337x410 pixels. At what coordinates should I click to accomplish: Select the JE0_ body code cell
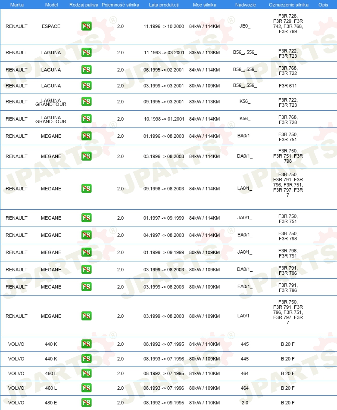[x=245, y=26]
